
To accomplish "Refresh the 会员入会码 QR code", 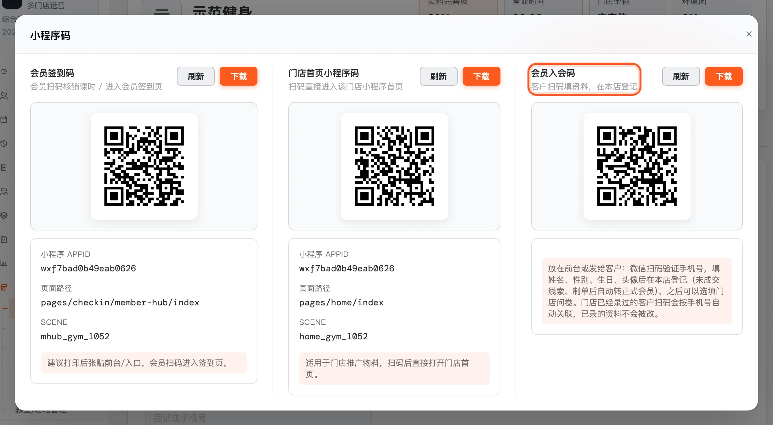I will tap(681, 76).
